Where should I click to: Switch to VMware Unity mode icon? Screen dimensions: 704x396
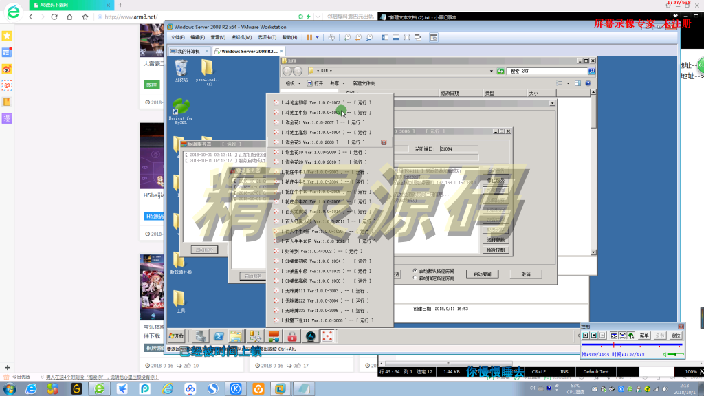pos(418,38)
